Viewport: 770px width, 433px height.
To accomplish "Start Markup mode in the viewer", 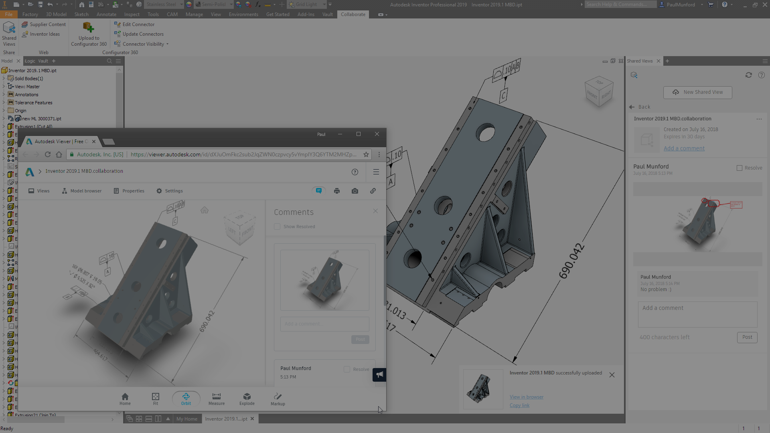I will (x=278, y=399).
